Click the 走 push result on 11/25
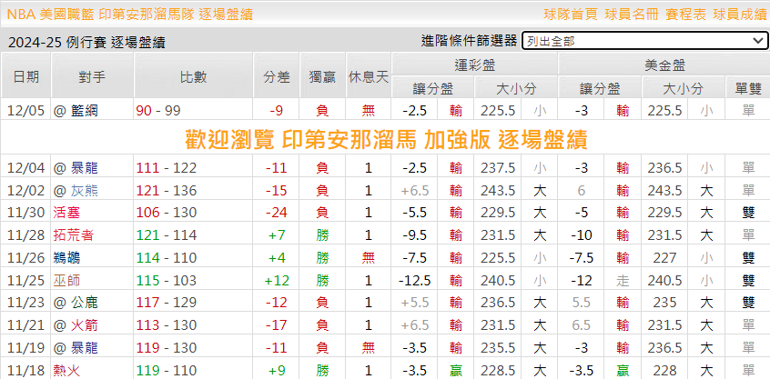This screenshot has width=770, height=379. 623,280
